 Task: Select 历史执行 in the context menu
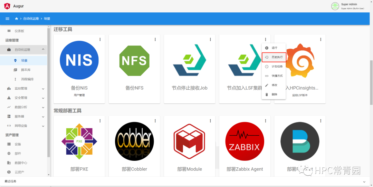point(274,57)
